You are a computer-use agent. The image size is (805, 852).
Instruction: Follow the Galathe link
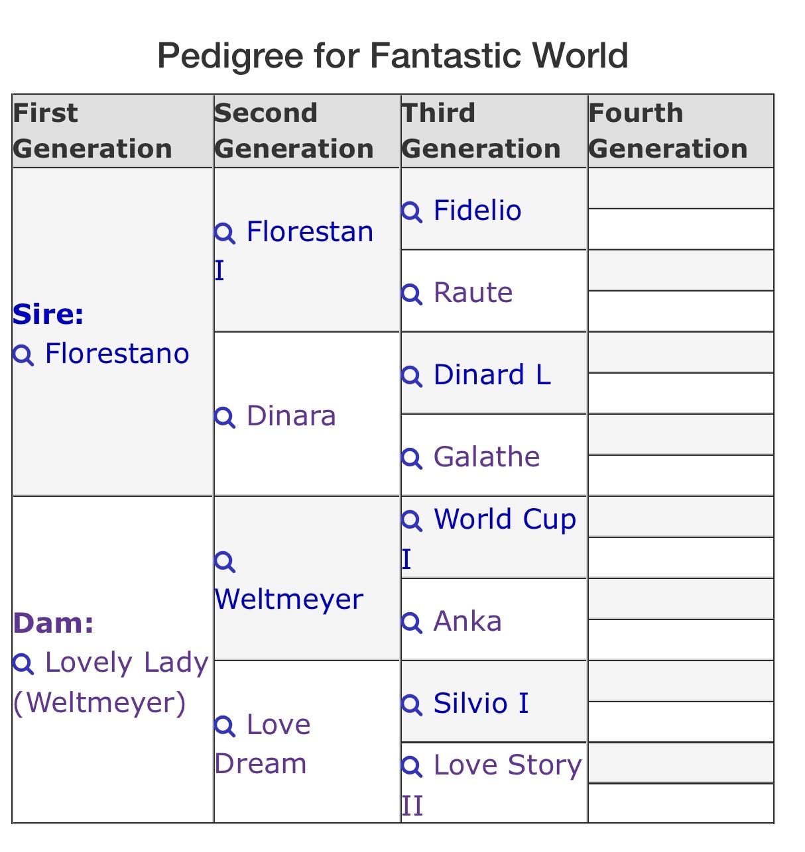point(486,457)
